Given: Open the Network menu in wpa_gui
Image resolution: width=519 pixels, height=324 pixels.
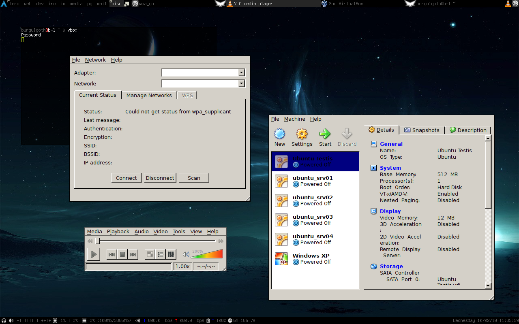Looking at the screenshot, I should click(95, 60).
